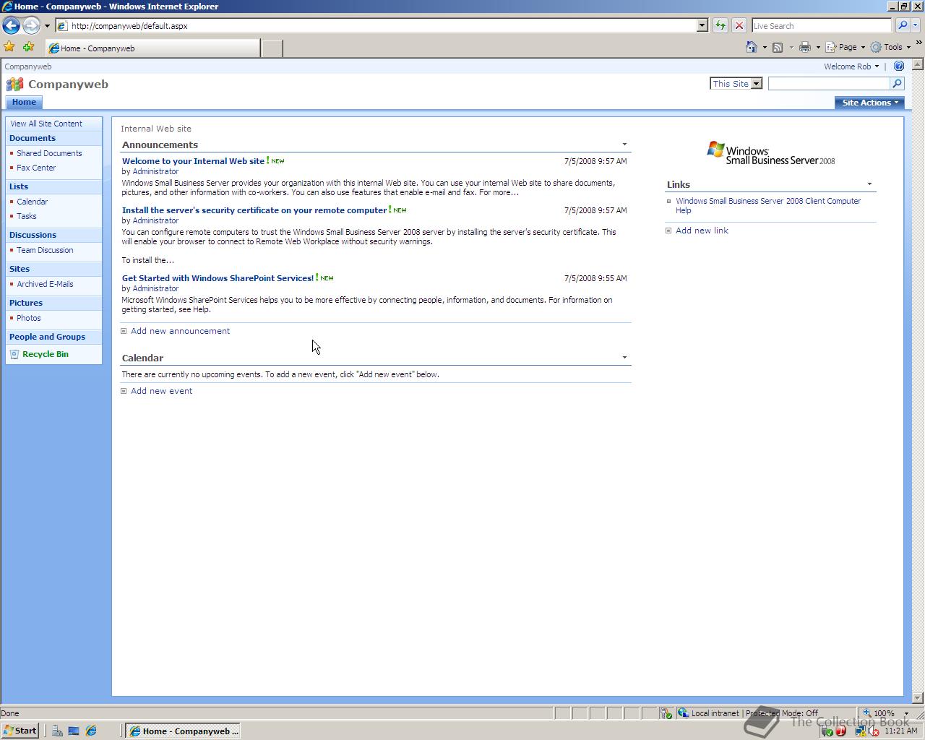Open a new browser tab
Image resolution: width=925 pixels, height=740 pixels.
pos(272,48)
